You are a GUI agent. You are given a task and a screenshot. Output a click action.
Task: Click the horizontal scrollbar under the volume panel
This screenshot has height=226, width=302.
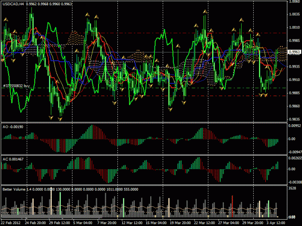pyautogui.click(x=52, y=217)
